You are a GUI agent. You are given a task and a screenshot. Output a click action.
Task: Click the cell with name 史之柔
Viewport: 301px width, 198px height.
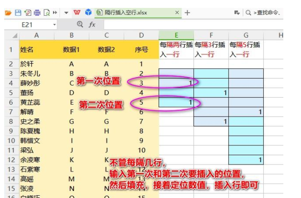(37, 121)
